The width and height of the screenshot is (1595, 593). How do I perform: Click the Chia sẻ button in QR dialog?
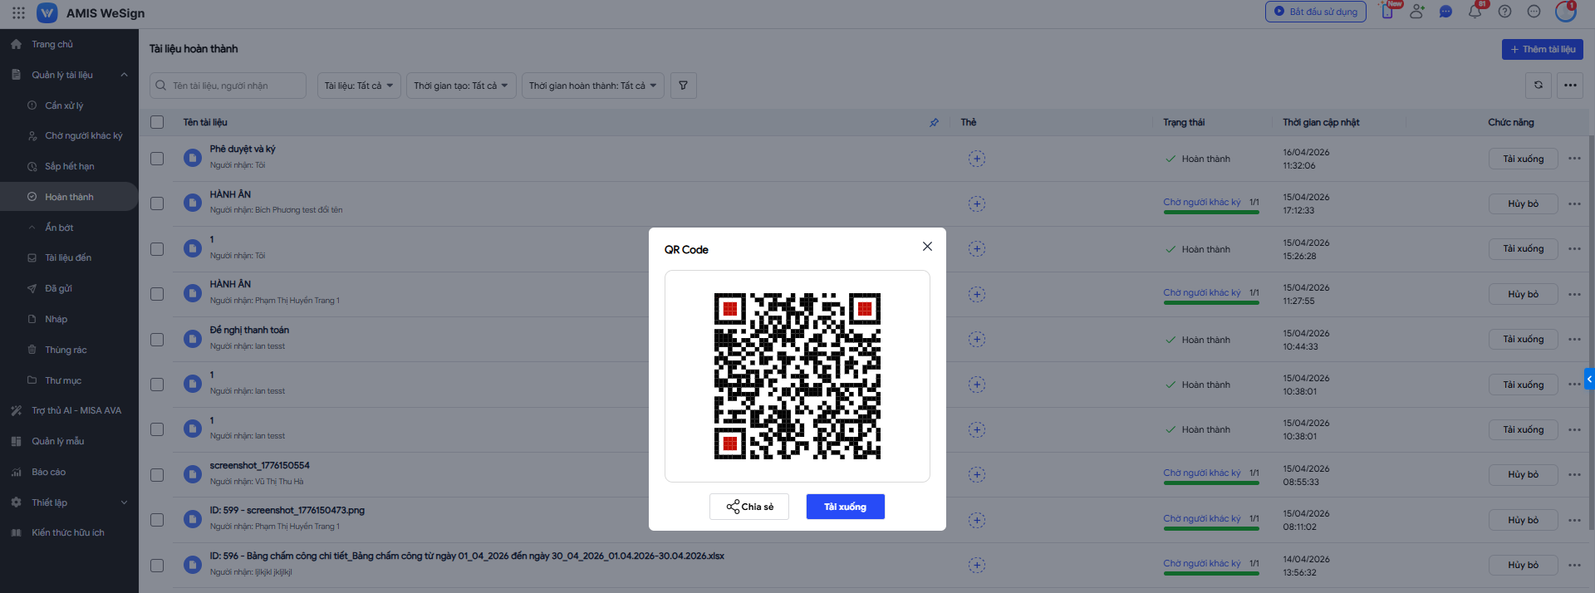pyautogui.click(x=749, y=507)
